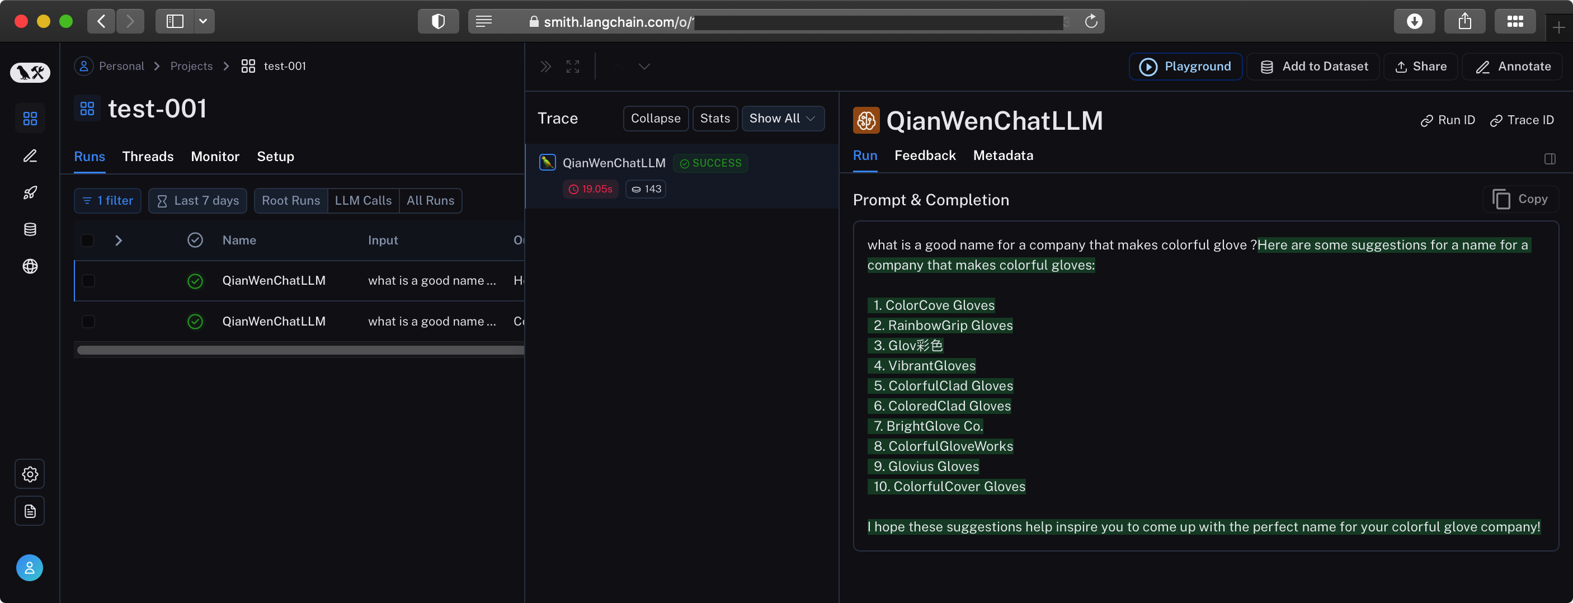The height and width of the screenshot is (603, 1573).
Task: Open the globe hub icon in sidebar
Action: pyautogui.click(x=30, y=266)
